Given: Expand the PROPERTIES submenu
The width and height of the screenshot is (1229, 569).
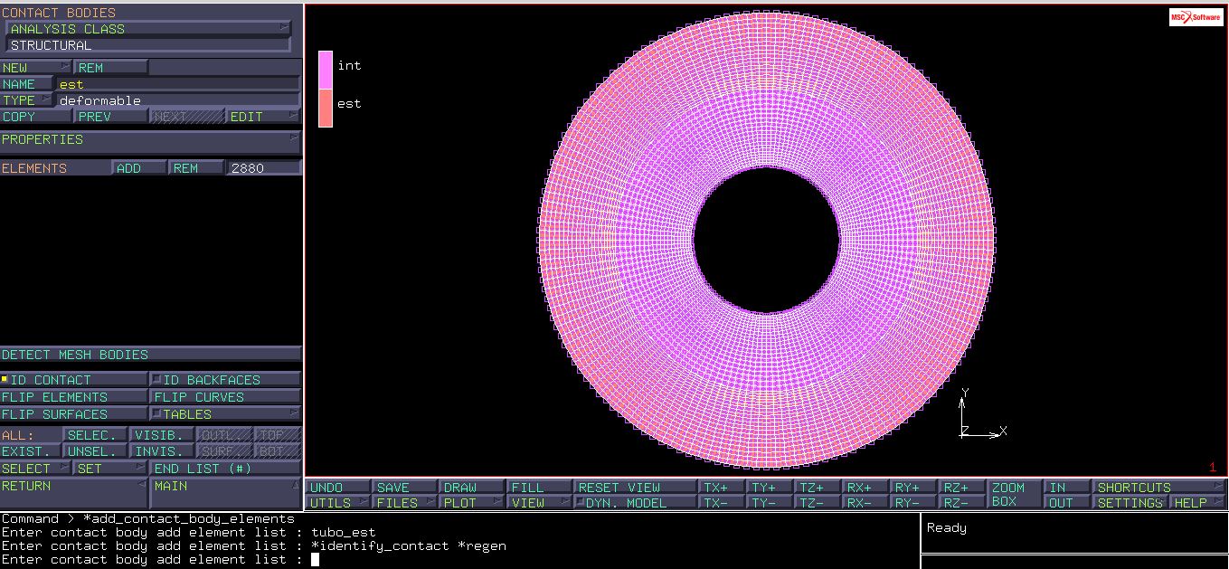Looking at the screenshot, I should click(150, 140).
